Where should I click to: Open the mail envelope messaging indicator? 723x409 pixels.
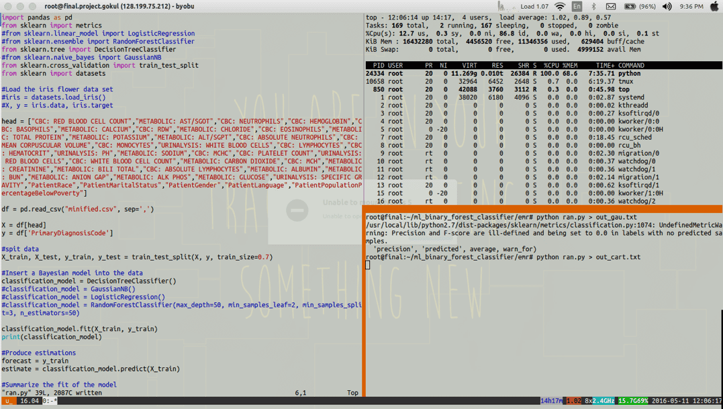pyautogui.click(x=611, y=7)
